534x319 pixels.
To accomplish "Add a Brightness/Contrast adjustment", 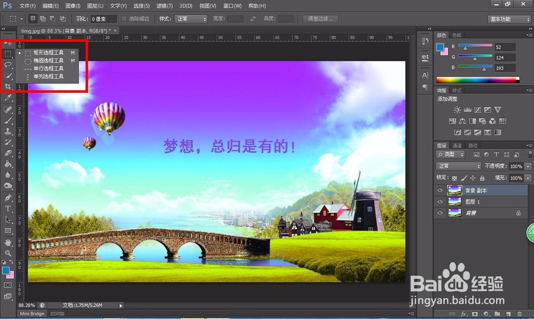I will [x=457, y=110].
